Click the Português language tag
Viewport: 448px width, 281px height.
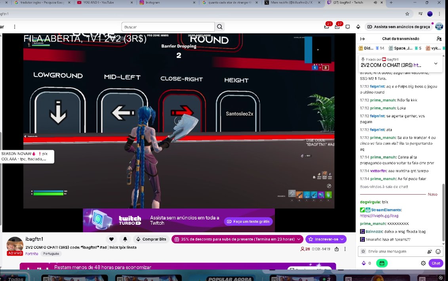[x=51, y=254]
